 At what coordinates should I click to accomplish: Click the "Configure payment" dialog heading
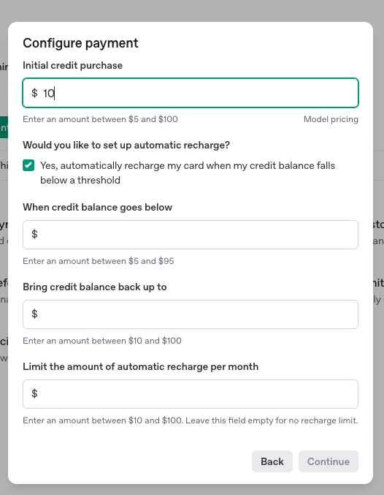[80, 43]
